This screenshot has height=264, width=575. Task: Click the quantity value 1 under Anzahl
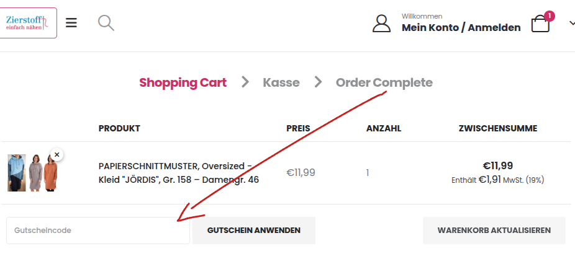(x=368, y=173)
